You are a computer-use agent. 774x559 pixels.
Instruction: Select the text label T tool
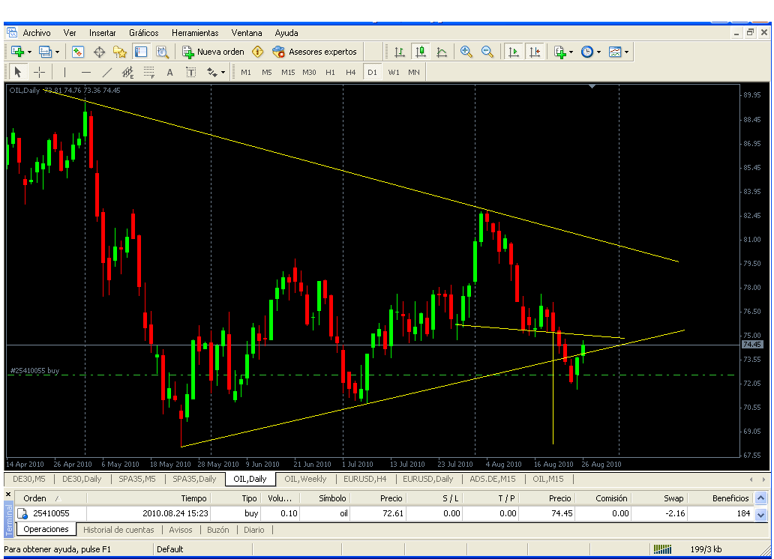(191, 73)
